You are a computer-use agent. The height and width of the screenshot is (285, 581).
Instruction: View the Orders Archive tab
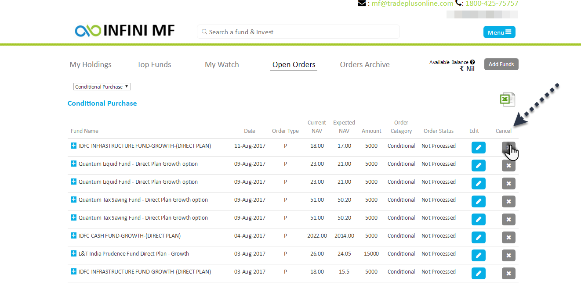point(365,64)
